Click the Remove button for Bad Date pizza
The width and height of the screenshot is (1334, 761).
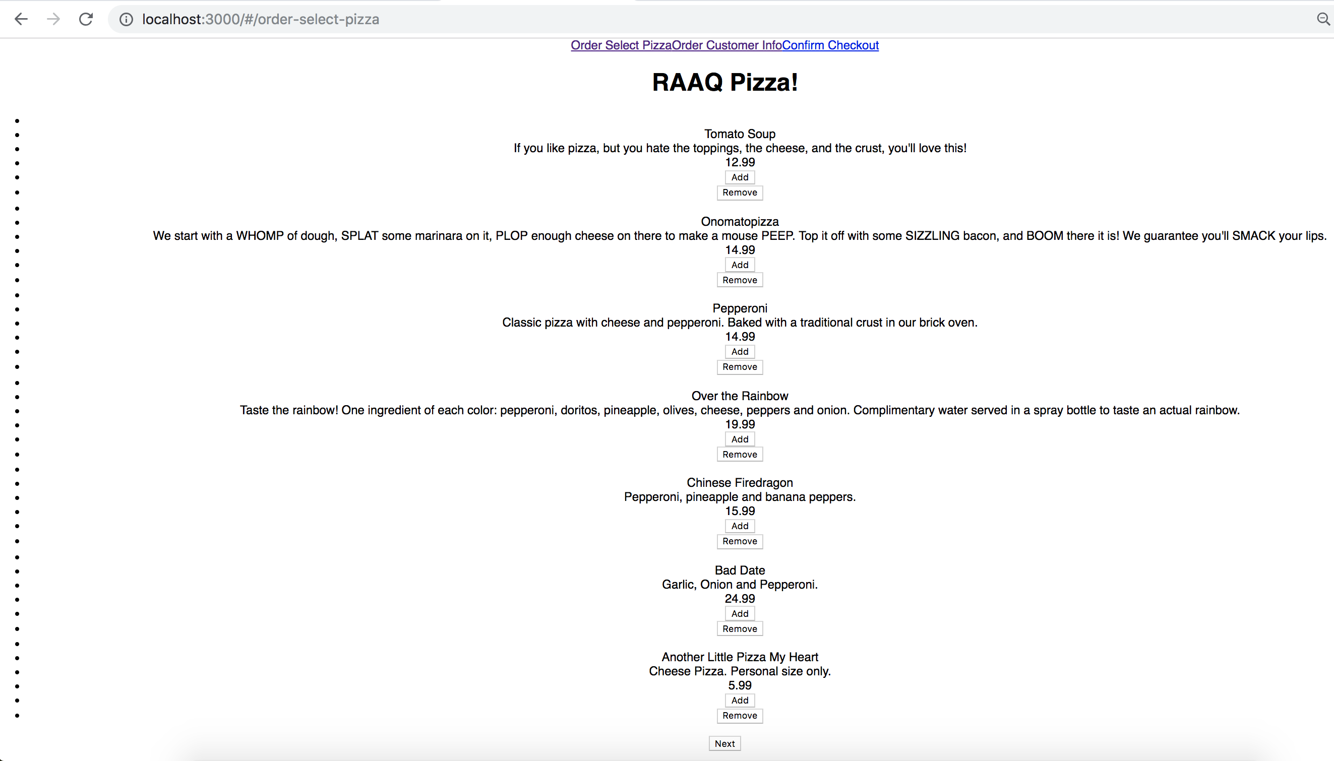point(740,628)
